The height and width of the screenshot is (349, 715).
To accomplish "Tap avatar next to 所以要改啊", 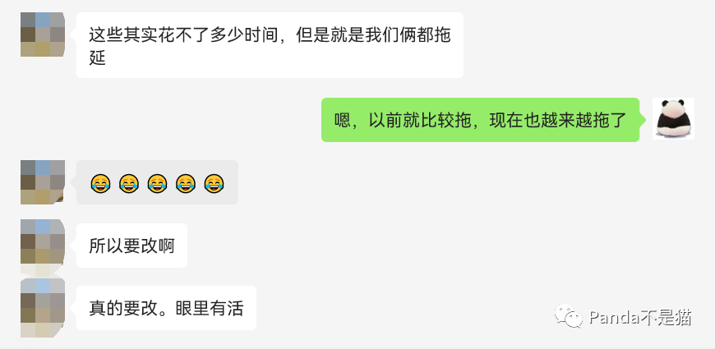I will click(x=43, y=246).
